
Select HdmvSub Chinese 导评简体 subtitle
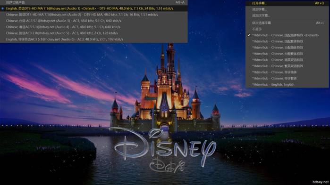[x=287, y=72]
